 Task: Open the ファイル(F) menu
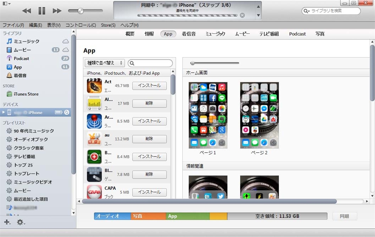[x=13, y=25]
